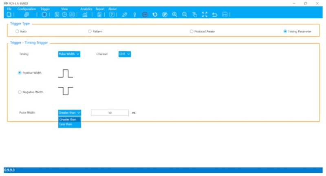Choose Less than from the dropdown list
Image resolution: width=326 pixels, height=176 pixels.
(67, 124)
